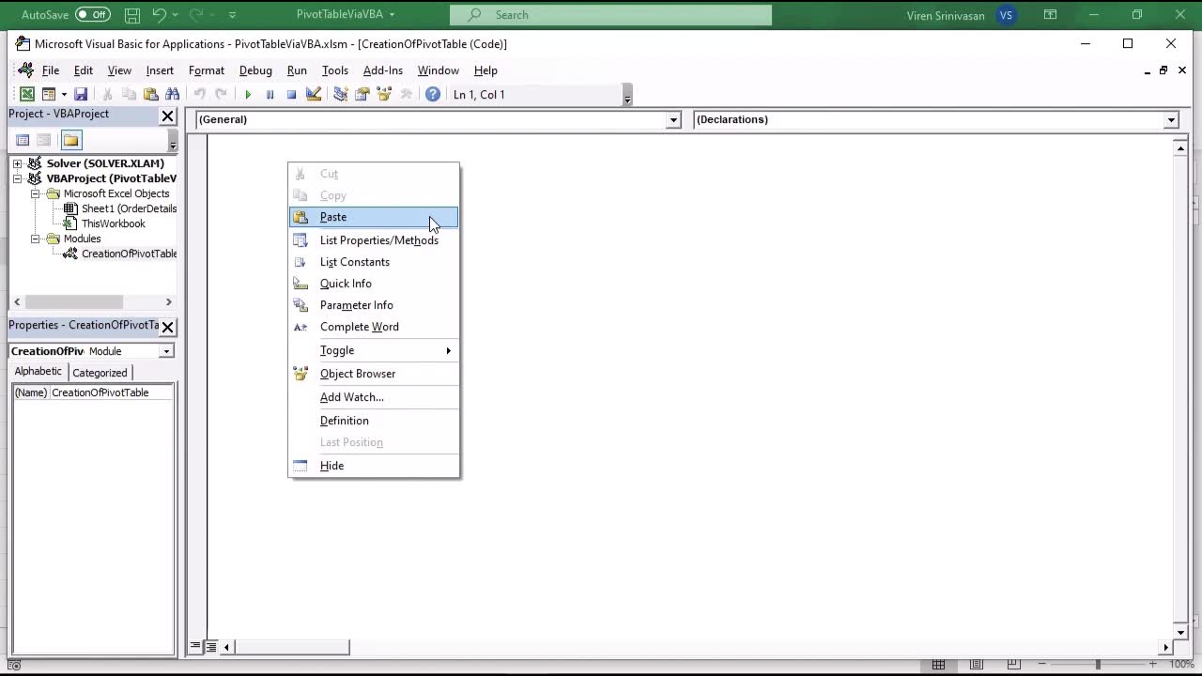Open the Tools menu
1202x676 pixels.
click(334, 70)
